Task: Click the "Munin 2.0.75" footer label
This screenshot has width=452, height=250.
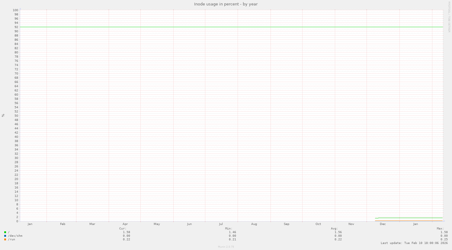Action: [x=226, y=247]
